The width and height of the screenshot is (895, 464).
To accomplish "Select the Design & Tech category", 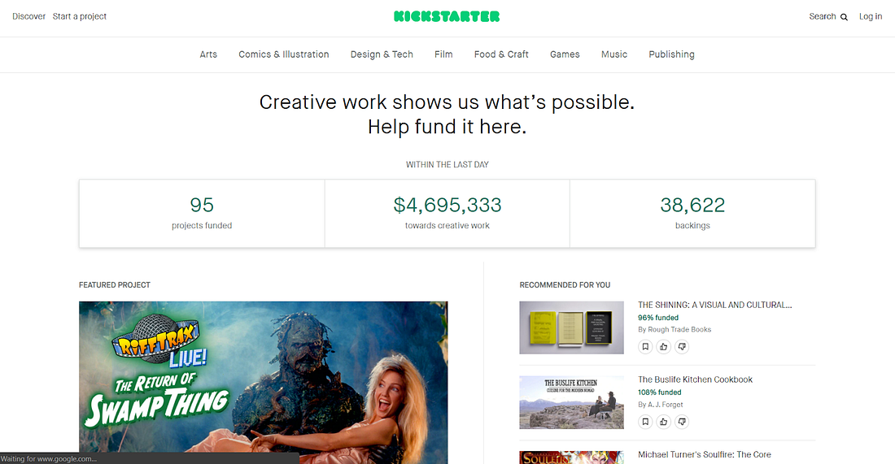I will [382, 54].
